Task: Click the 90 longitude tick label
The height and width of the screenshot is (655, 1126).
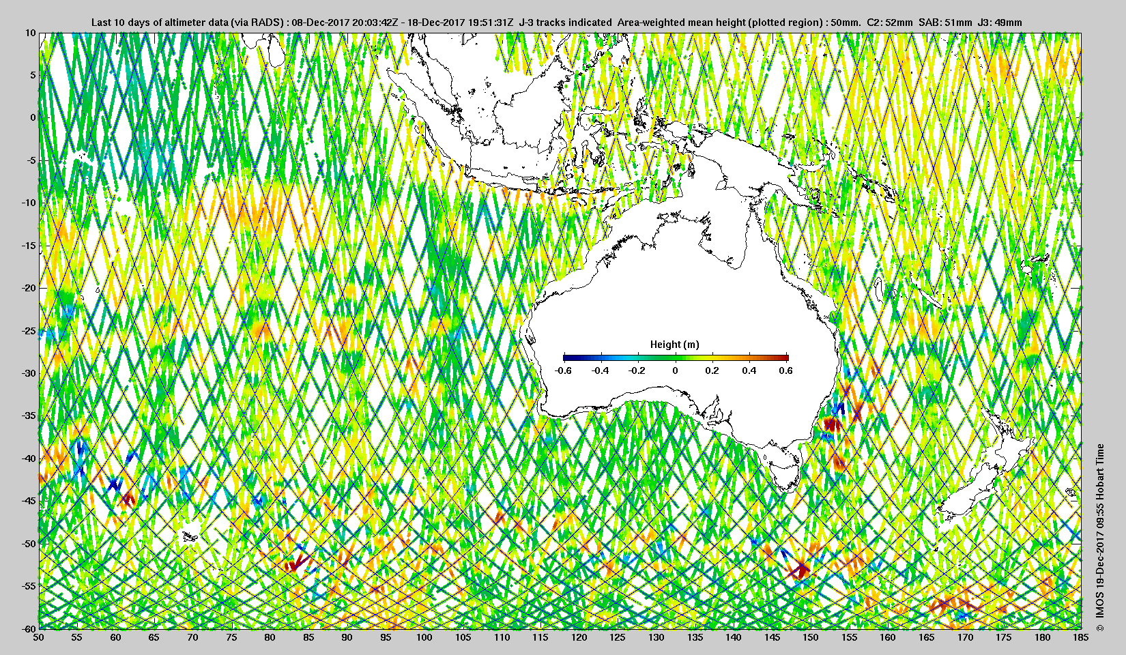Action: 347,638
